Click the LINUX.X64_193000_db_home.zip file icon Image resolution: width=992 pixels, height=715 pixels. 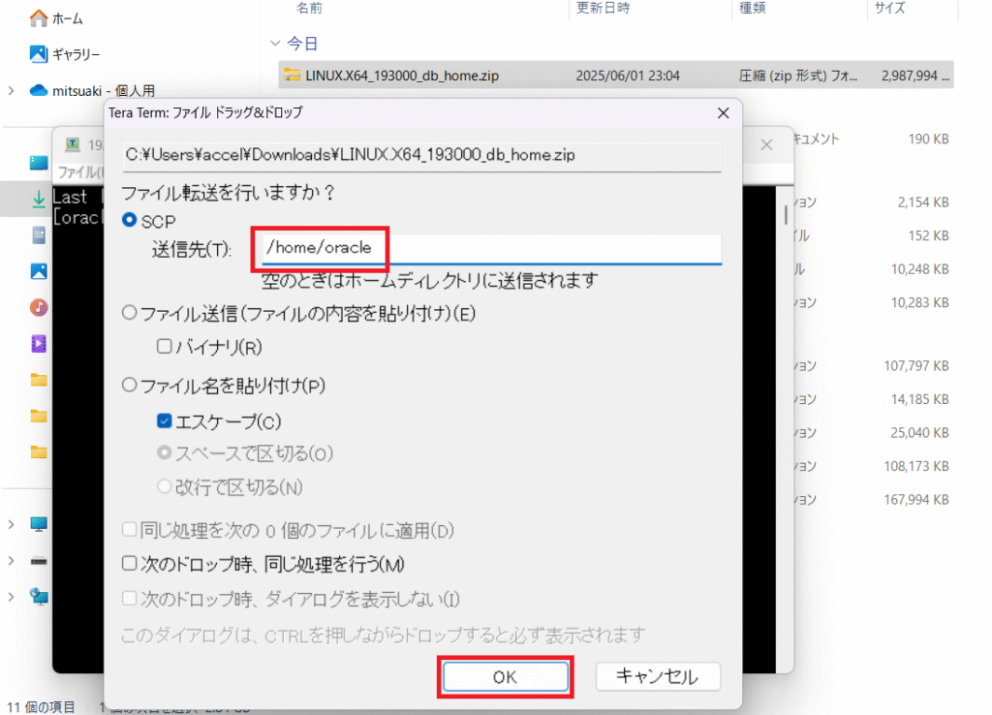coord(292,76)
